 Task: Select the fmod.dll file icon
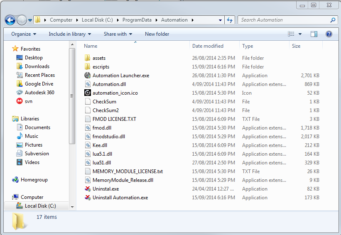[87, 128]
